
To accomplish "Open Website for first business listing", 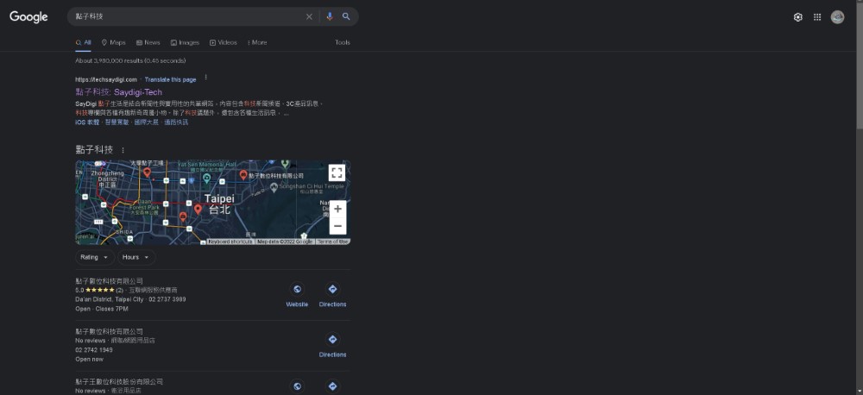I will (297, 294).
